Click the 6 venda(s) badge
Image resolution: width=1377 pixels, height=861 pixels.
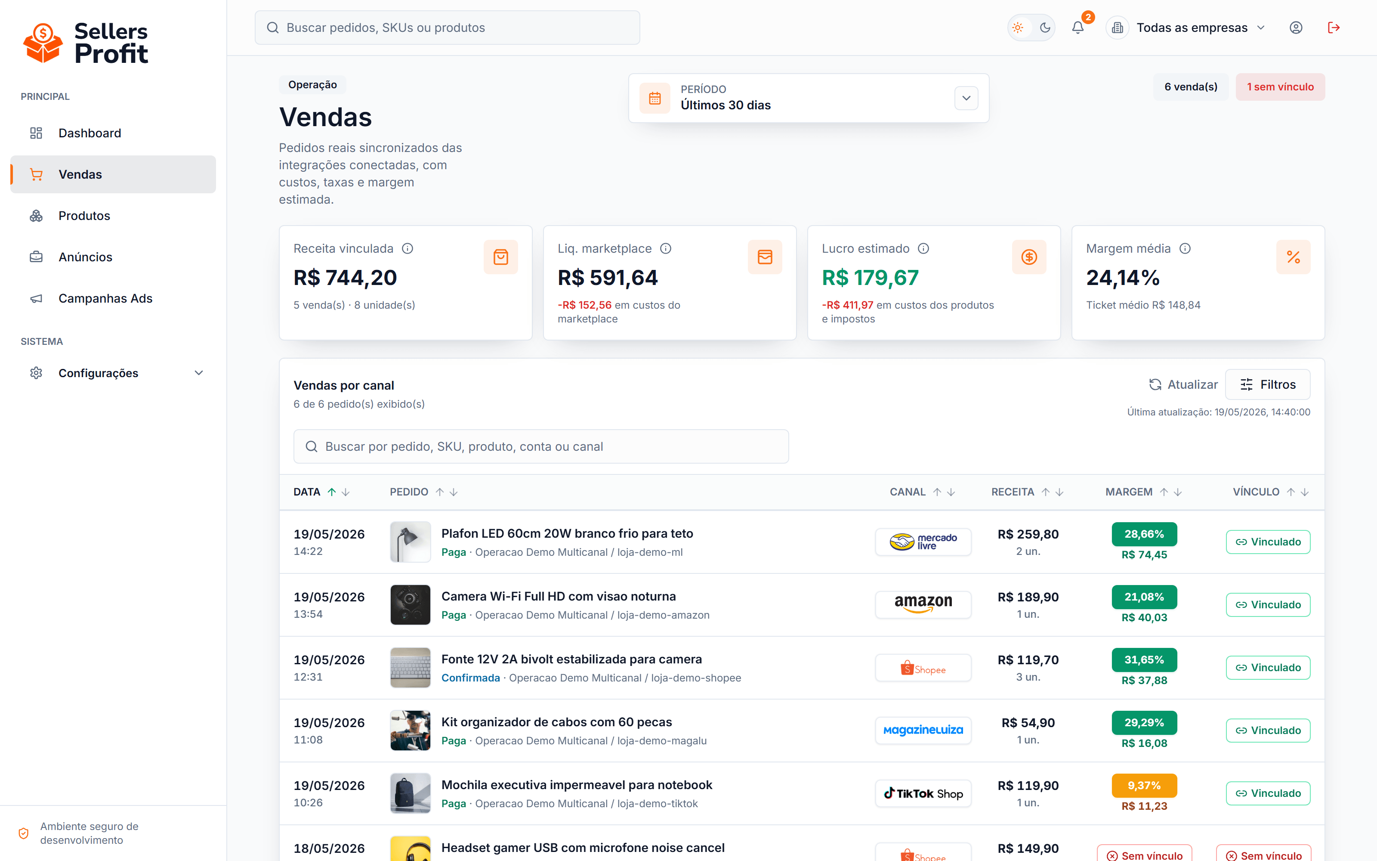[x=1191, y=87]
